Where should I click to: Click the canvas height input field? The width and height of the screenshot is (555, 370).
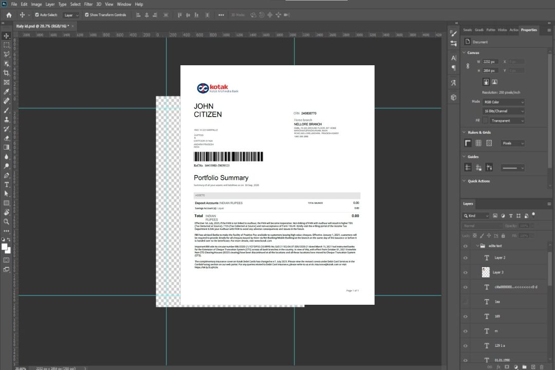tap(491, 71)
